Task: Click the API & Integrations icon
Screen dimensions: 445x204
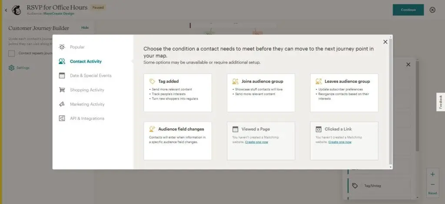Action: pos(62,118)
